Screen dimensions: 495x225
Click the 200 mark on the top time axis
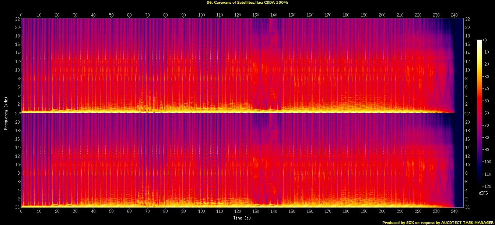382,15
